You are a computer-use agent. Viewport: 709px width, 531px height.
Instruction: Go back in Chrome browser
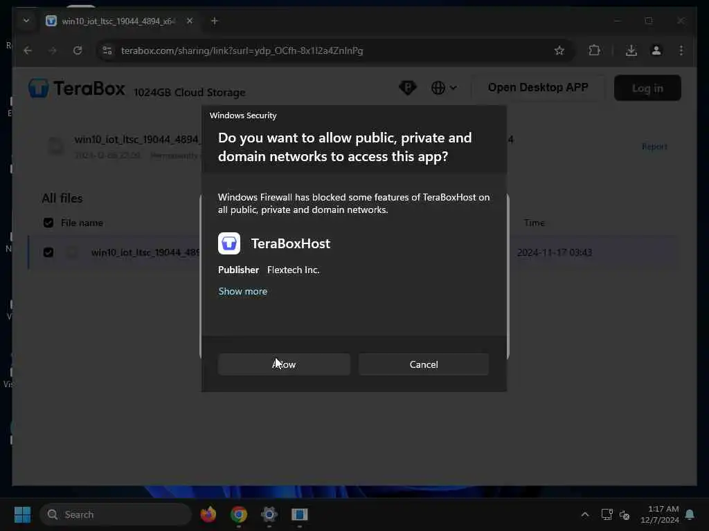28,50
